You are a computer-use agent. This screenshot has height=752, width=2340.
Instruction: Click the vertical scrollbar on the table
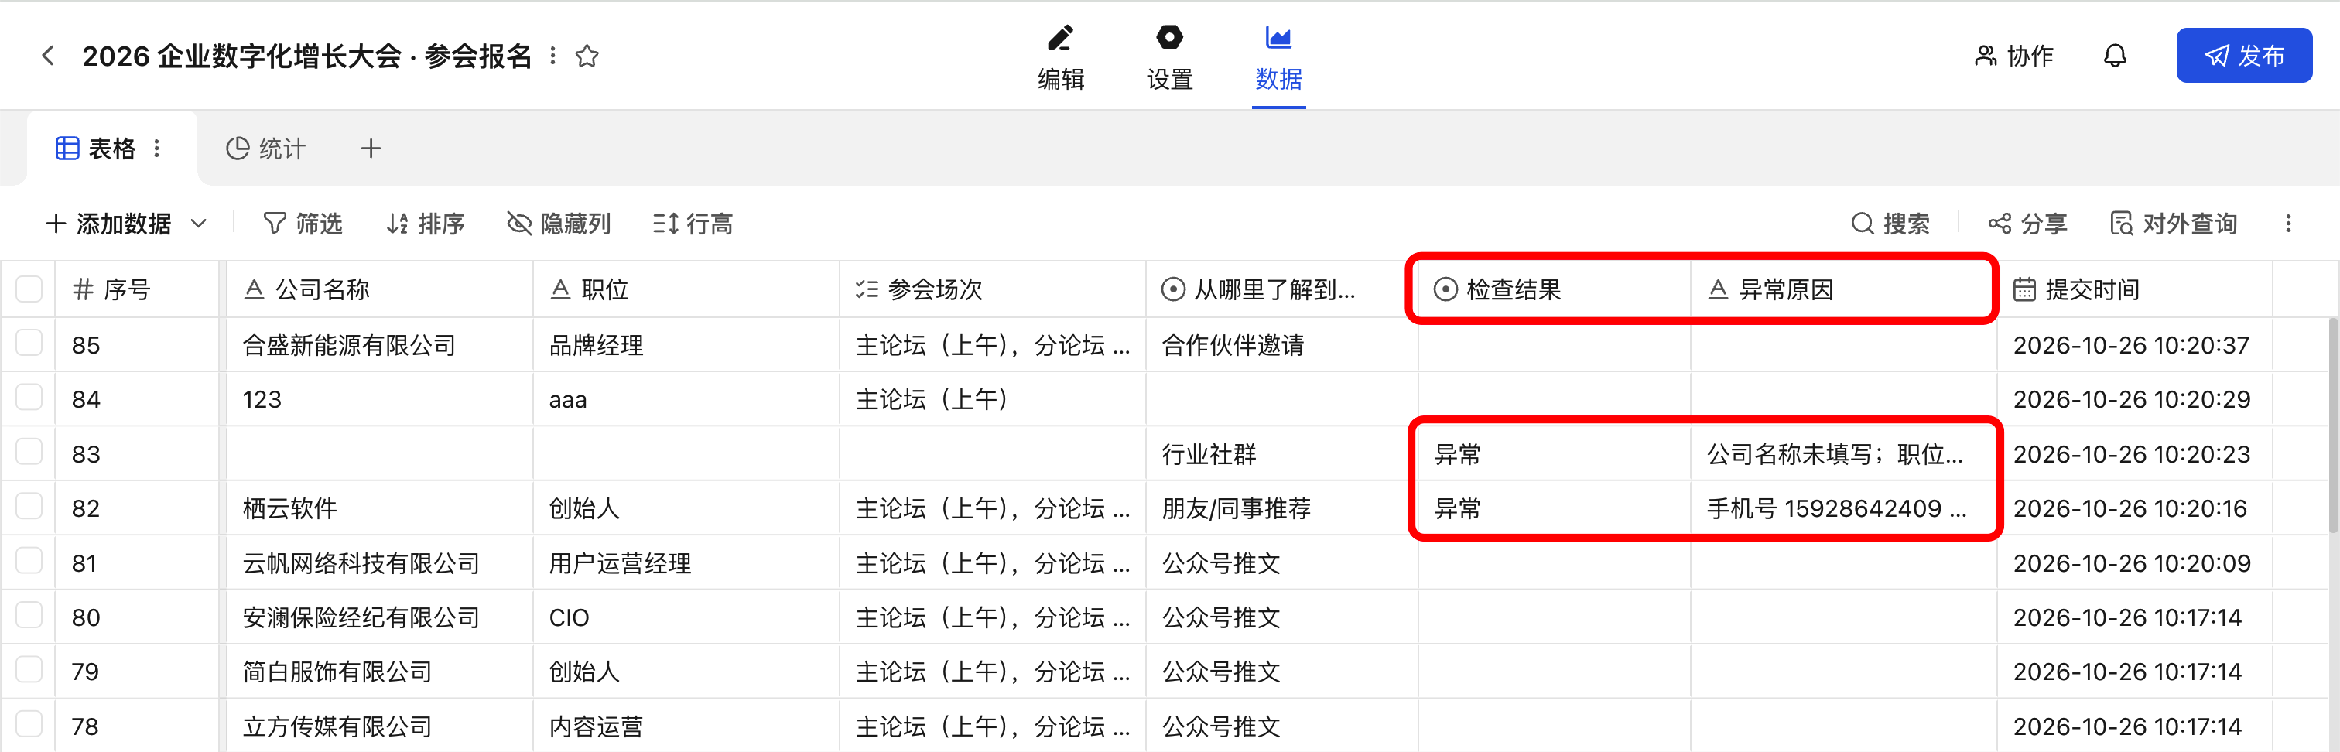[2333, 425]
